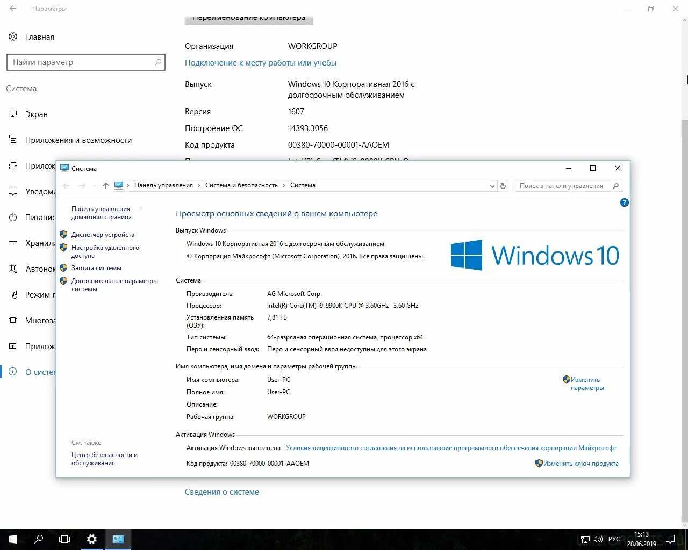
Task: Open the clock showing 15:13
Action: click(x=641, y=539)
